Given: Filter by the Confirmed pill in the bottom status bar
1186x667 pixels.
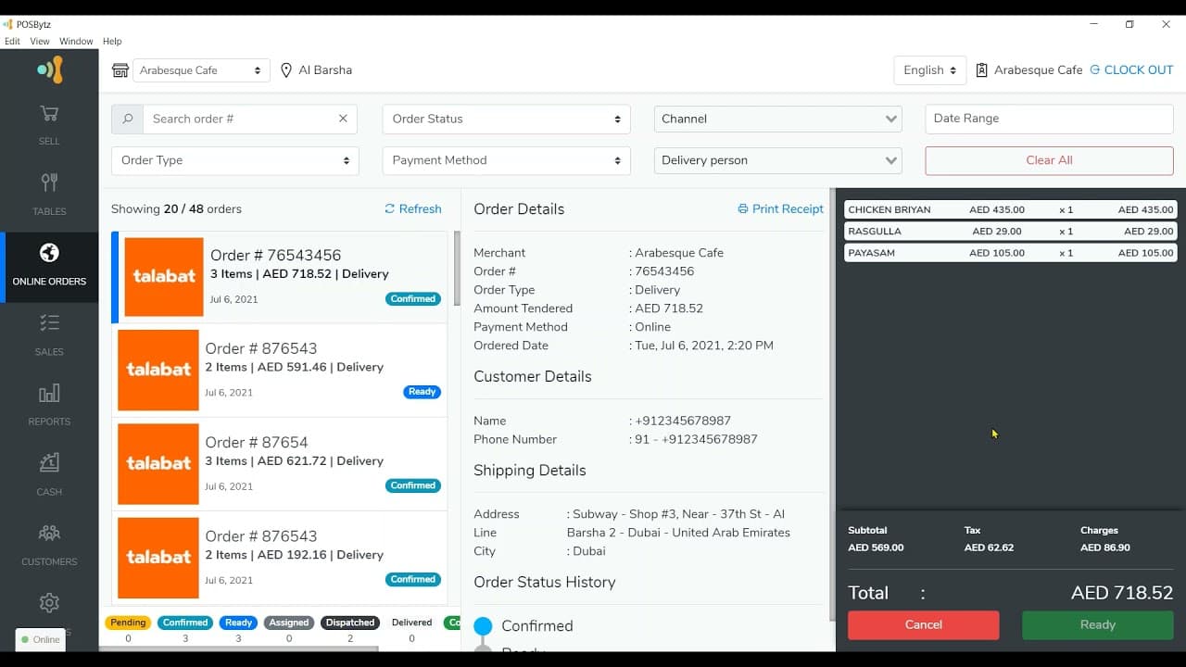Looking at the screenshot, I should pos(185,623).
